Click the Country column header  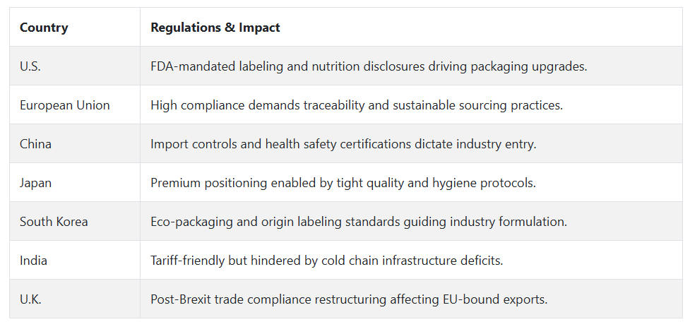click(x=75, y=27)
